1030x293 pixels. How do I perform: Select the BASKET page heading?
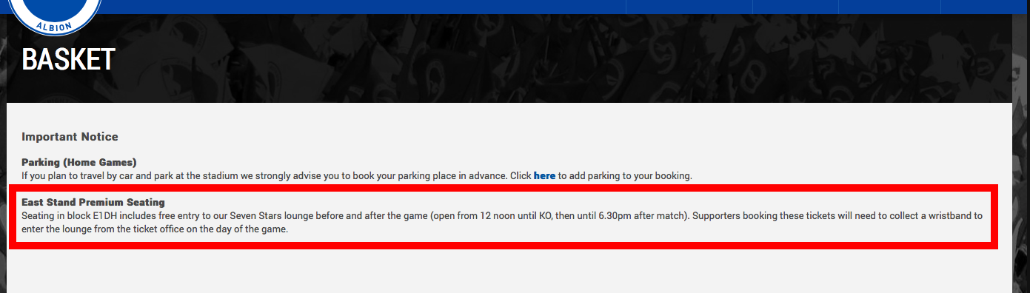(68, 60)
